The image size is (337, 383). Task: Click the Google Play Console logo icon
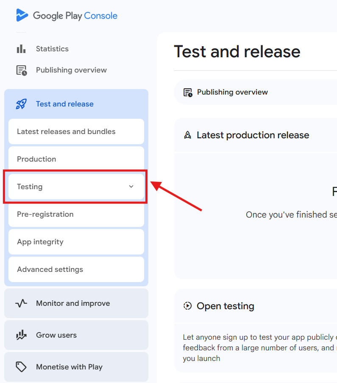22,16
